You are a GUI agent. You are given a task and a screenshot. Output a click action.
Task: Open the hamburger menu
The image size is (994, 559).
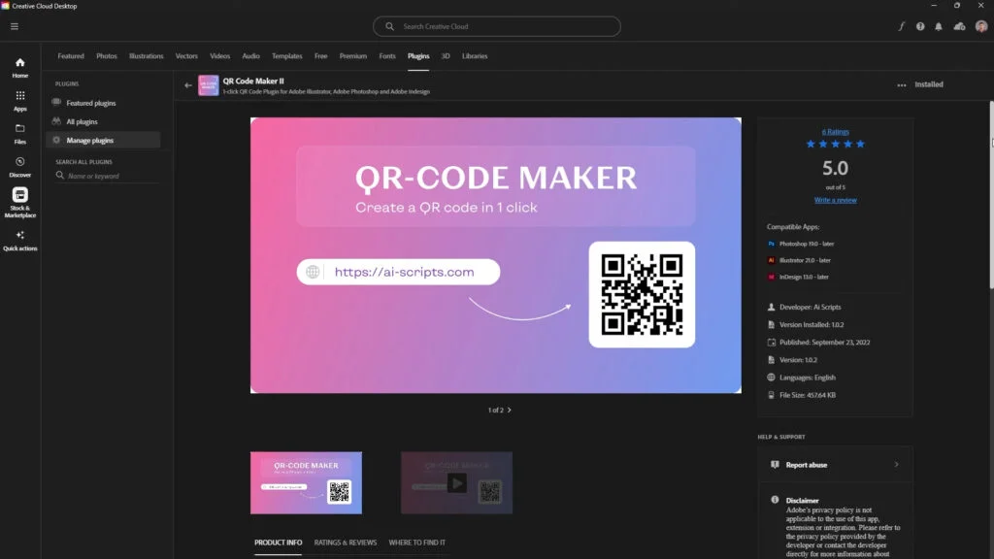coord(14,26)
